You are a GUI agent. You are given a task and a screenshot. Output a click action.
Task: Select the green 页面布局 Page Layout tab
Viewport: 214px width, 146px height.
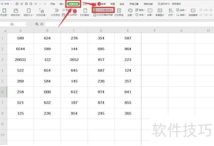pos(73,4)
